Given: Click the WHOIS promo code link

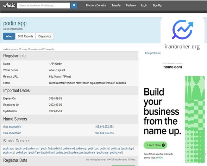Looking at the screenshot, I should [x=159, y=158].
